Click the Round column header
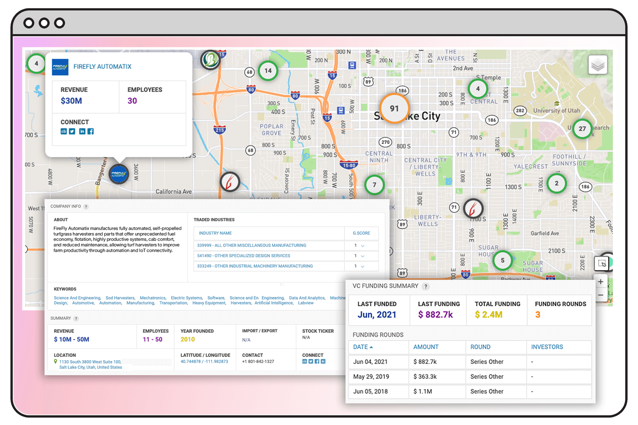 480,347
